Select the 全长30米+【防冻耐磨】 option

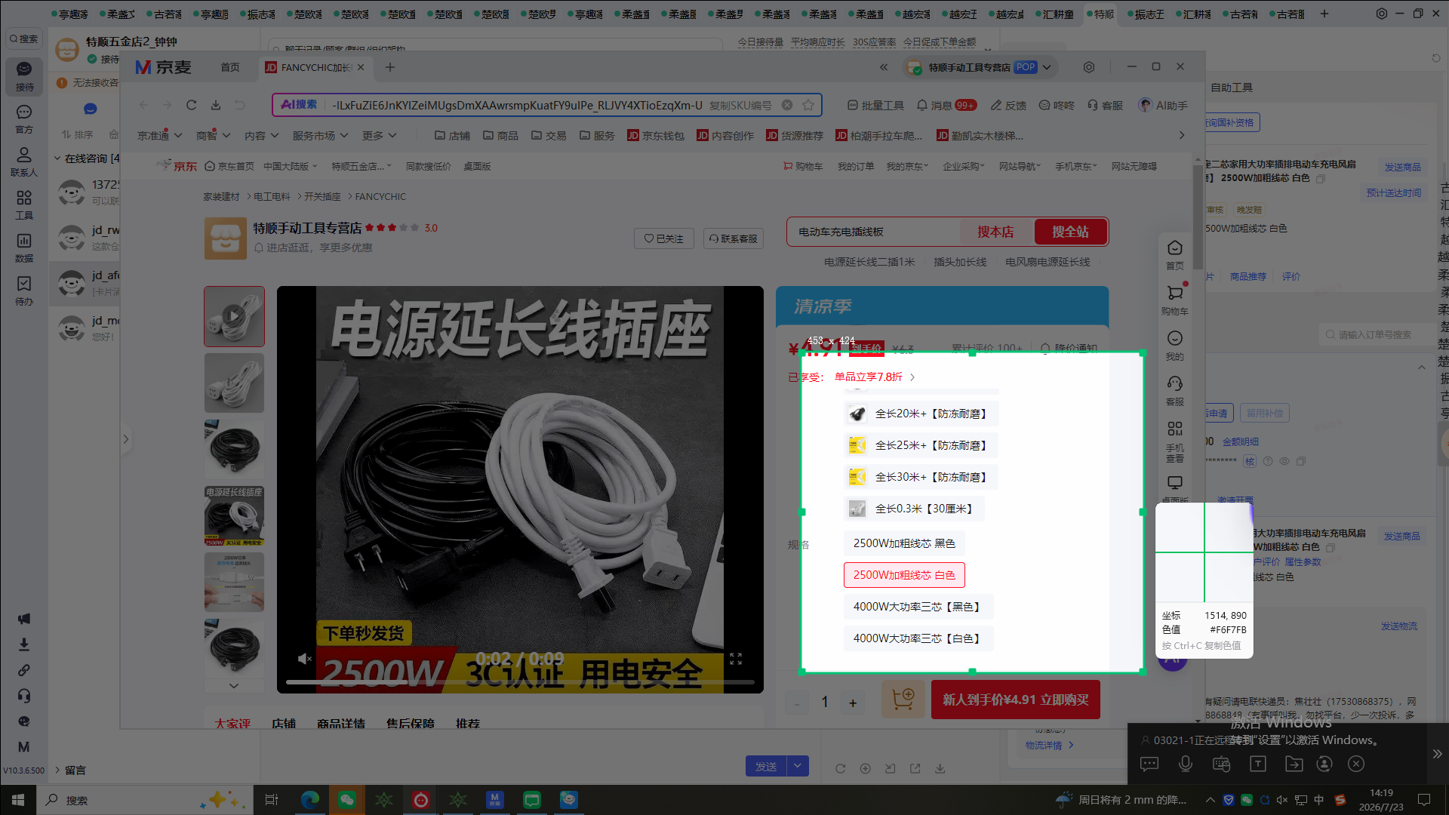click(921, 477)
